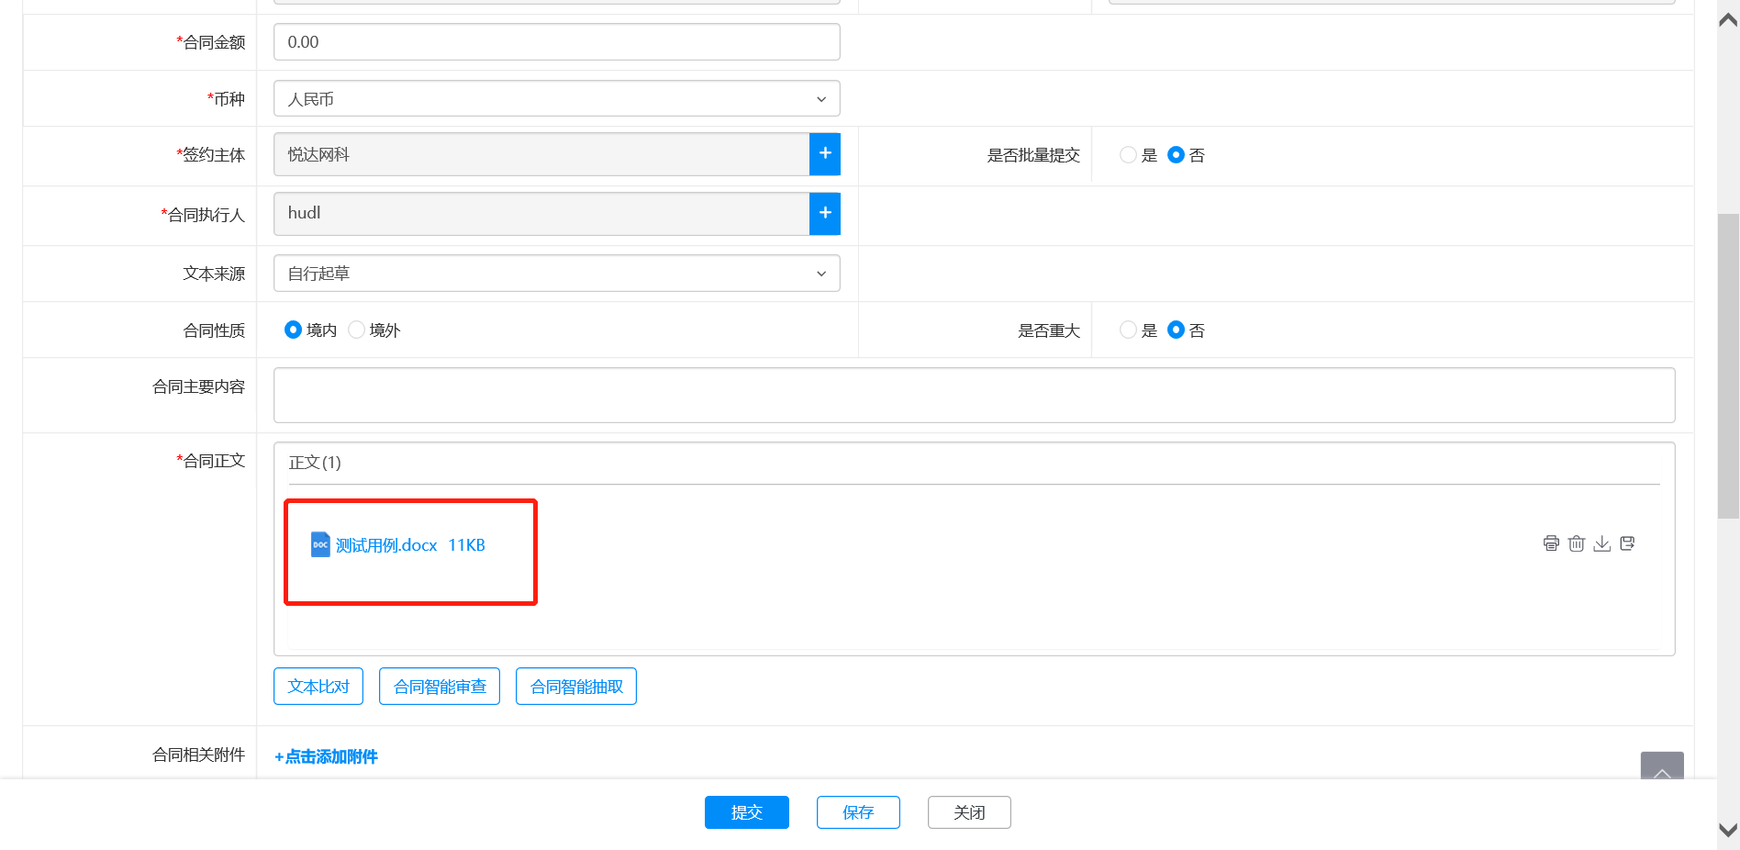
Task: Click the 文本比对 button
Action: coord(318,687)
